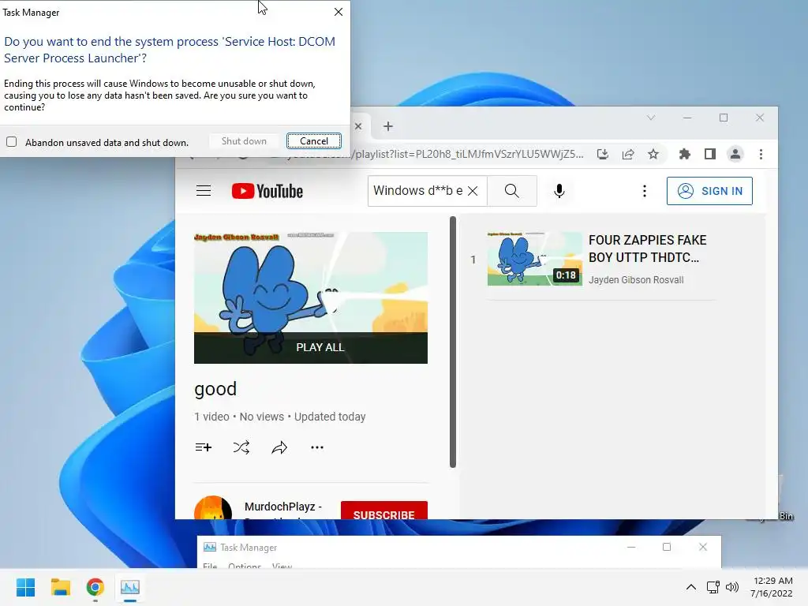The width and height of the screenshot is (808, 606).
Task: Click Jayden Gibson Rosvall channel link
Action: coord(636,280)
